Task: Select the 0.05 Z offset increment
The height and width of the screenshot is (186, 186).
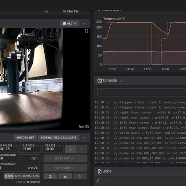Action: [36, 176]
